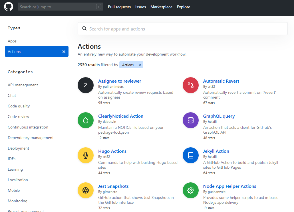This screenshot has width=294, height=212.
Task: Open the GitHub home logo
Action: point(9,7)
